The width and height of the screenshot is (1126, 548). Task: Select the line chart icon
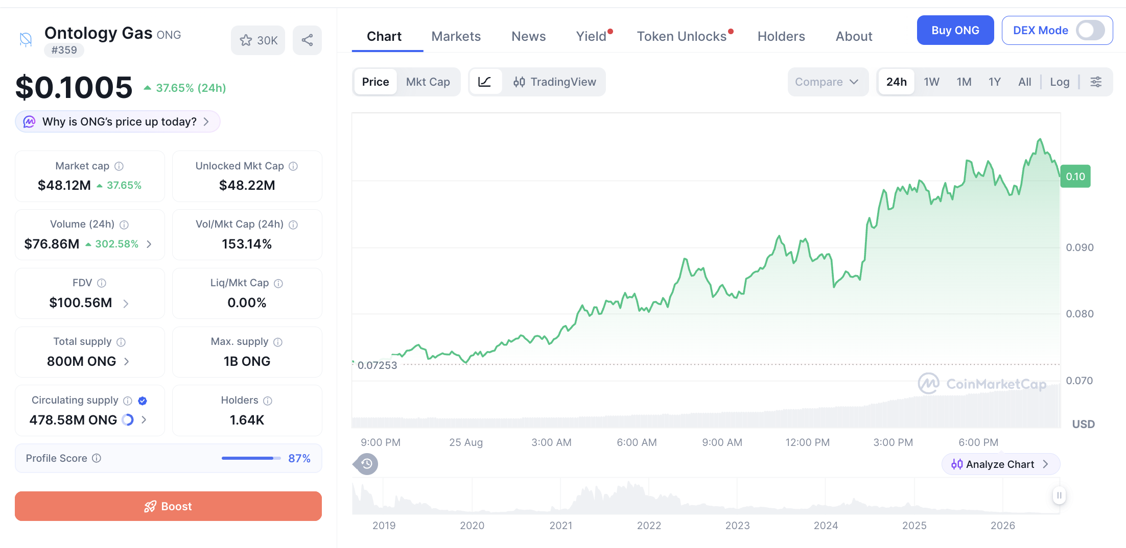485,82
